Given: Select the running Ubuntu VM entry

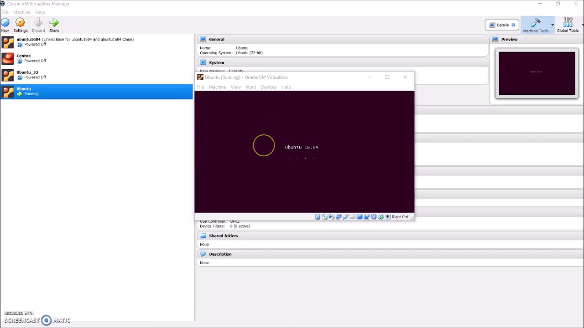Looking at the screenshot, I should [96, 91].
